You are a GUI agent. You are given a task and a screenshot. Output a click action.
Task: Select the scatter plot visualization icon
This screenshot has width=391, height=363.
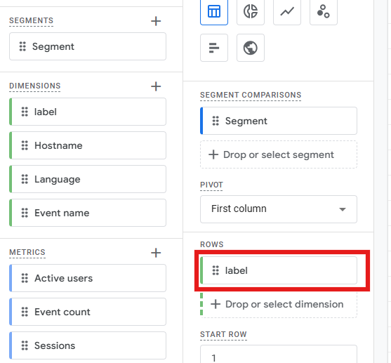pos(324,11)
